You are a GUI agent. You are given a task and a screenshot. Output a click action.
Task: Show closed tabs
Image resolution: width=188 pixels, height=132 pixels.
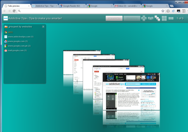132,18
